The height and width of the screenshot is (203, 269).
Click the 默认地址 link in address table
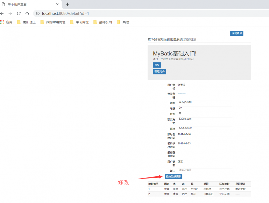tap(241, 189)
